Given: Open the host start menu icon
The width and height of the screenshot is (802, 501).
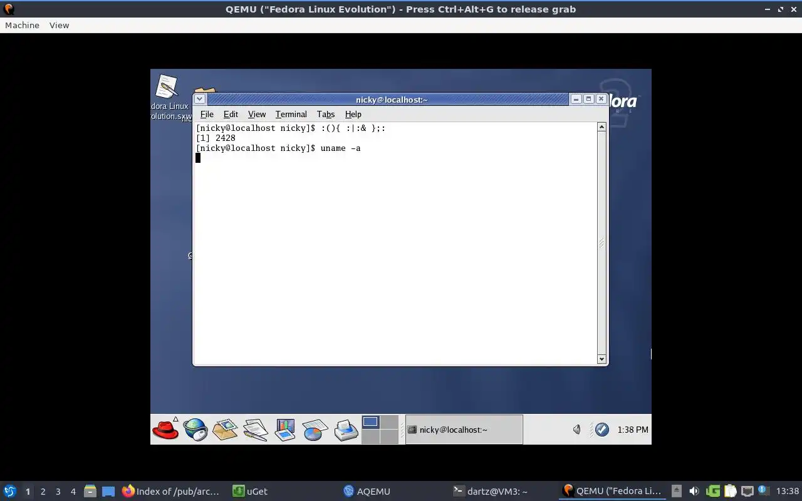Looking at the screenshot, I should (10, 491).
